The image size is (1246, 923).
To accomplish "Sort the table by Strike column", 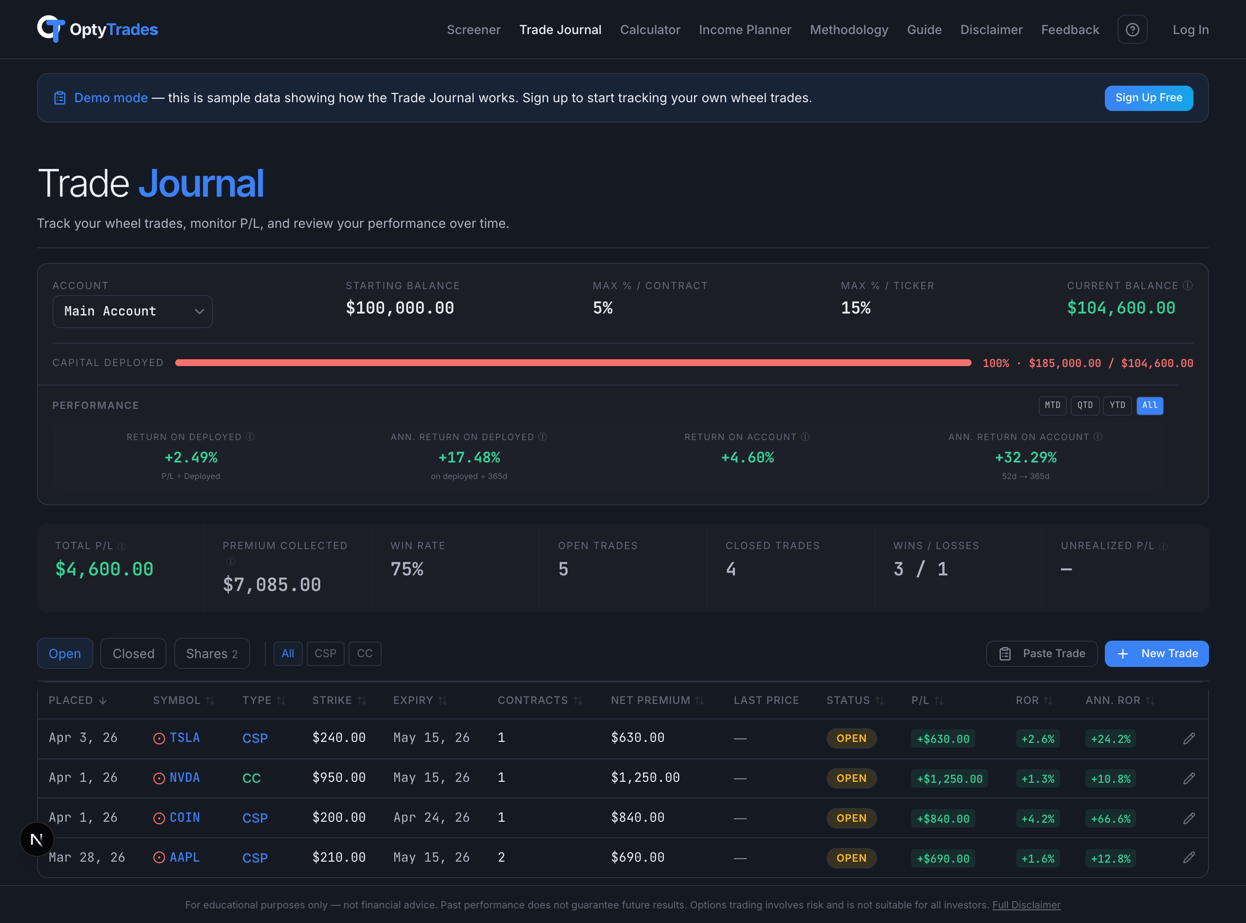I will pos(339,700).
